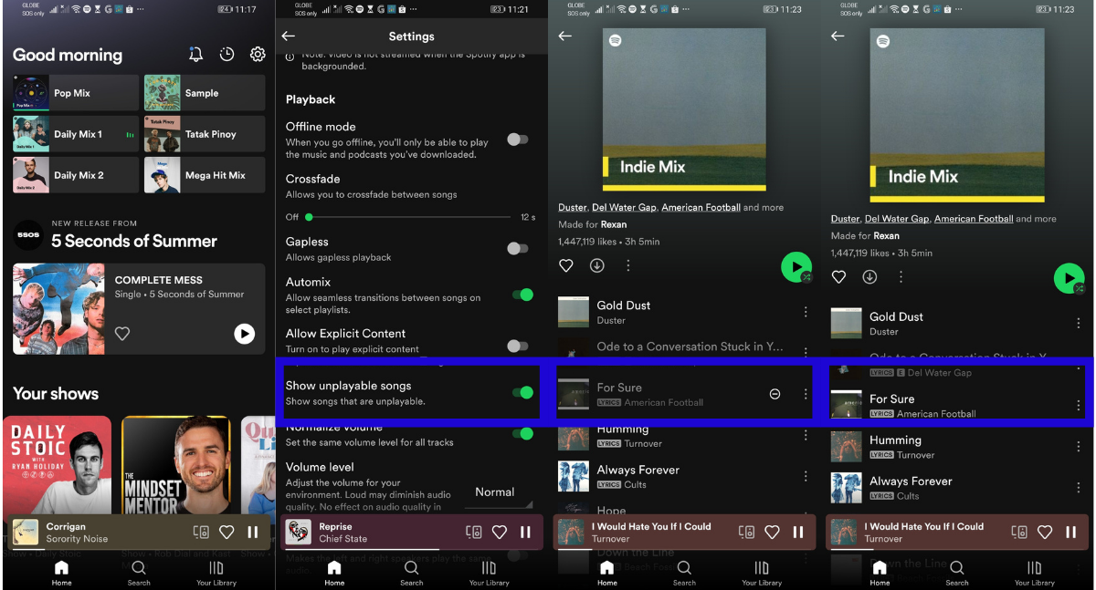Viewport: 1096px width, 590px height.
Task: Open the notifications bell on Home
Action: (x=195, y=55)
